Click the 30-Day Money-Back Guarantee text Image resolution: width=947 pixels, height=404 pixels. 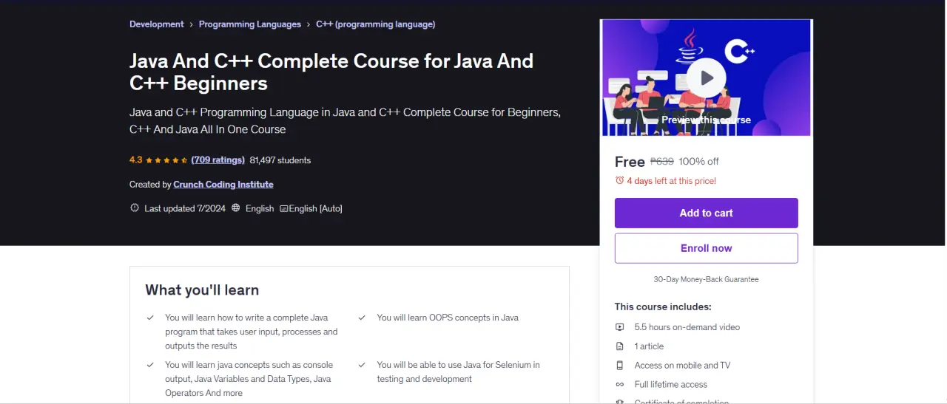[706, 280]
